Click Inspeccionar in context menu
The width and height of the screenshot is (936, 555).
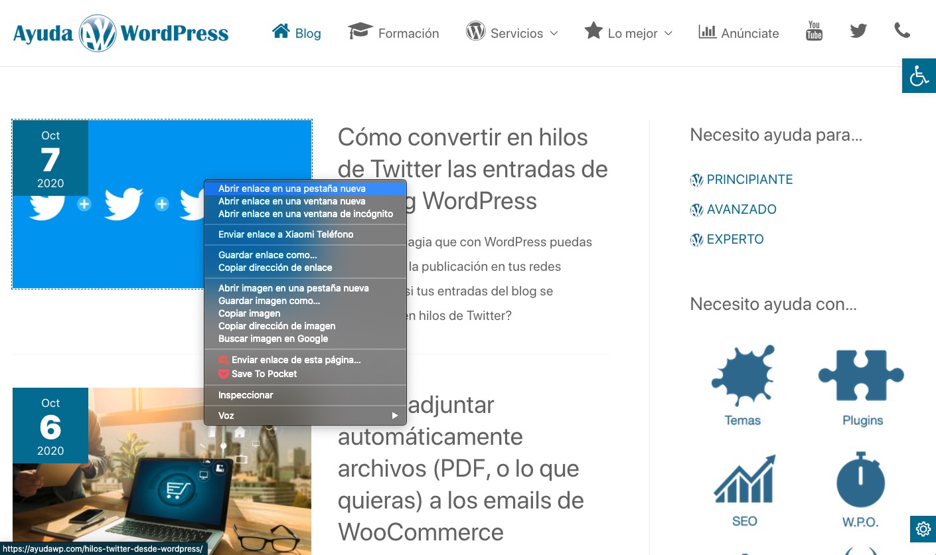246,395
